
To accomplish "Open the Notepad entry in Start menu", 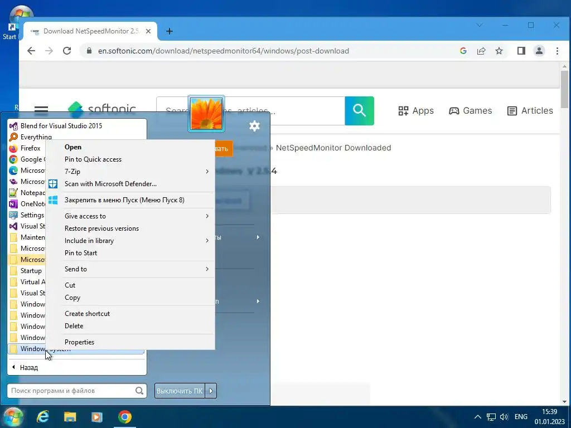I will (27, 193).
